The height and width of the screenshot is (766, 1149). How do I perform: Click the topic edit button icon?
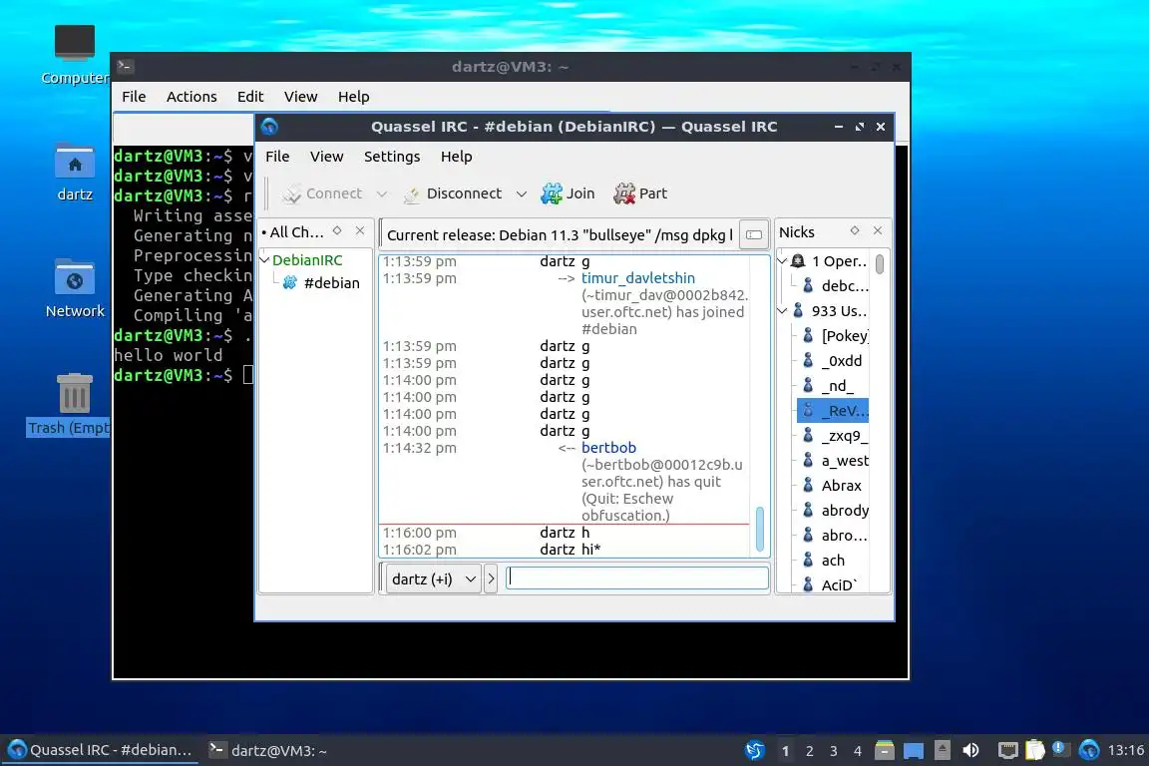tap(753, 234)
